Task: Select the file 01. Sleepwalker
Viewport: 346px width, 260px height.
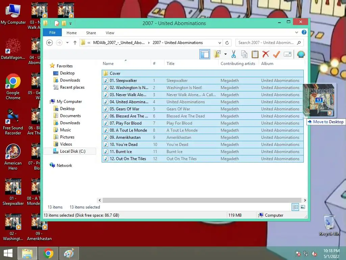Action: click(203, 81)
